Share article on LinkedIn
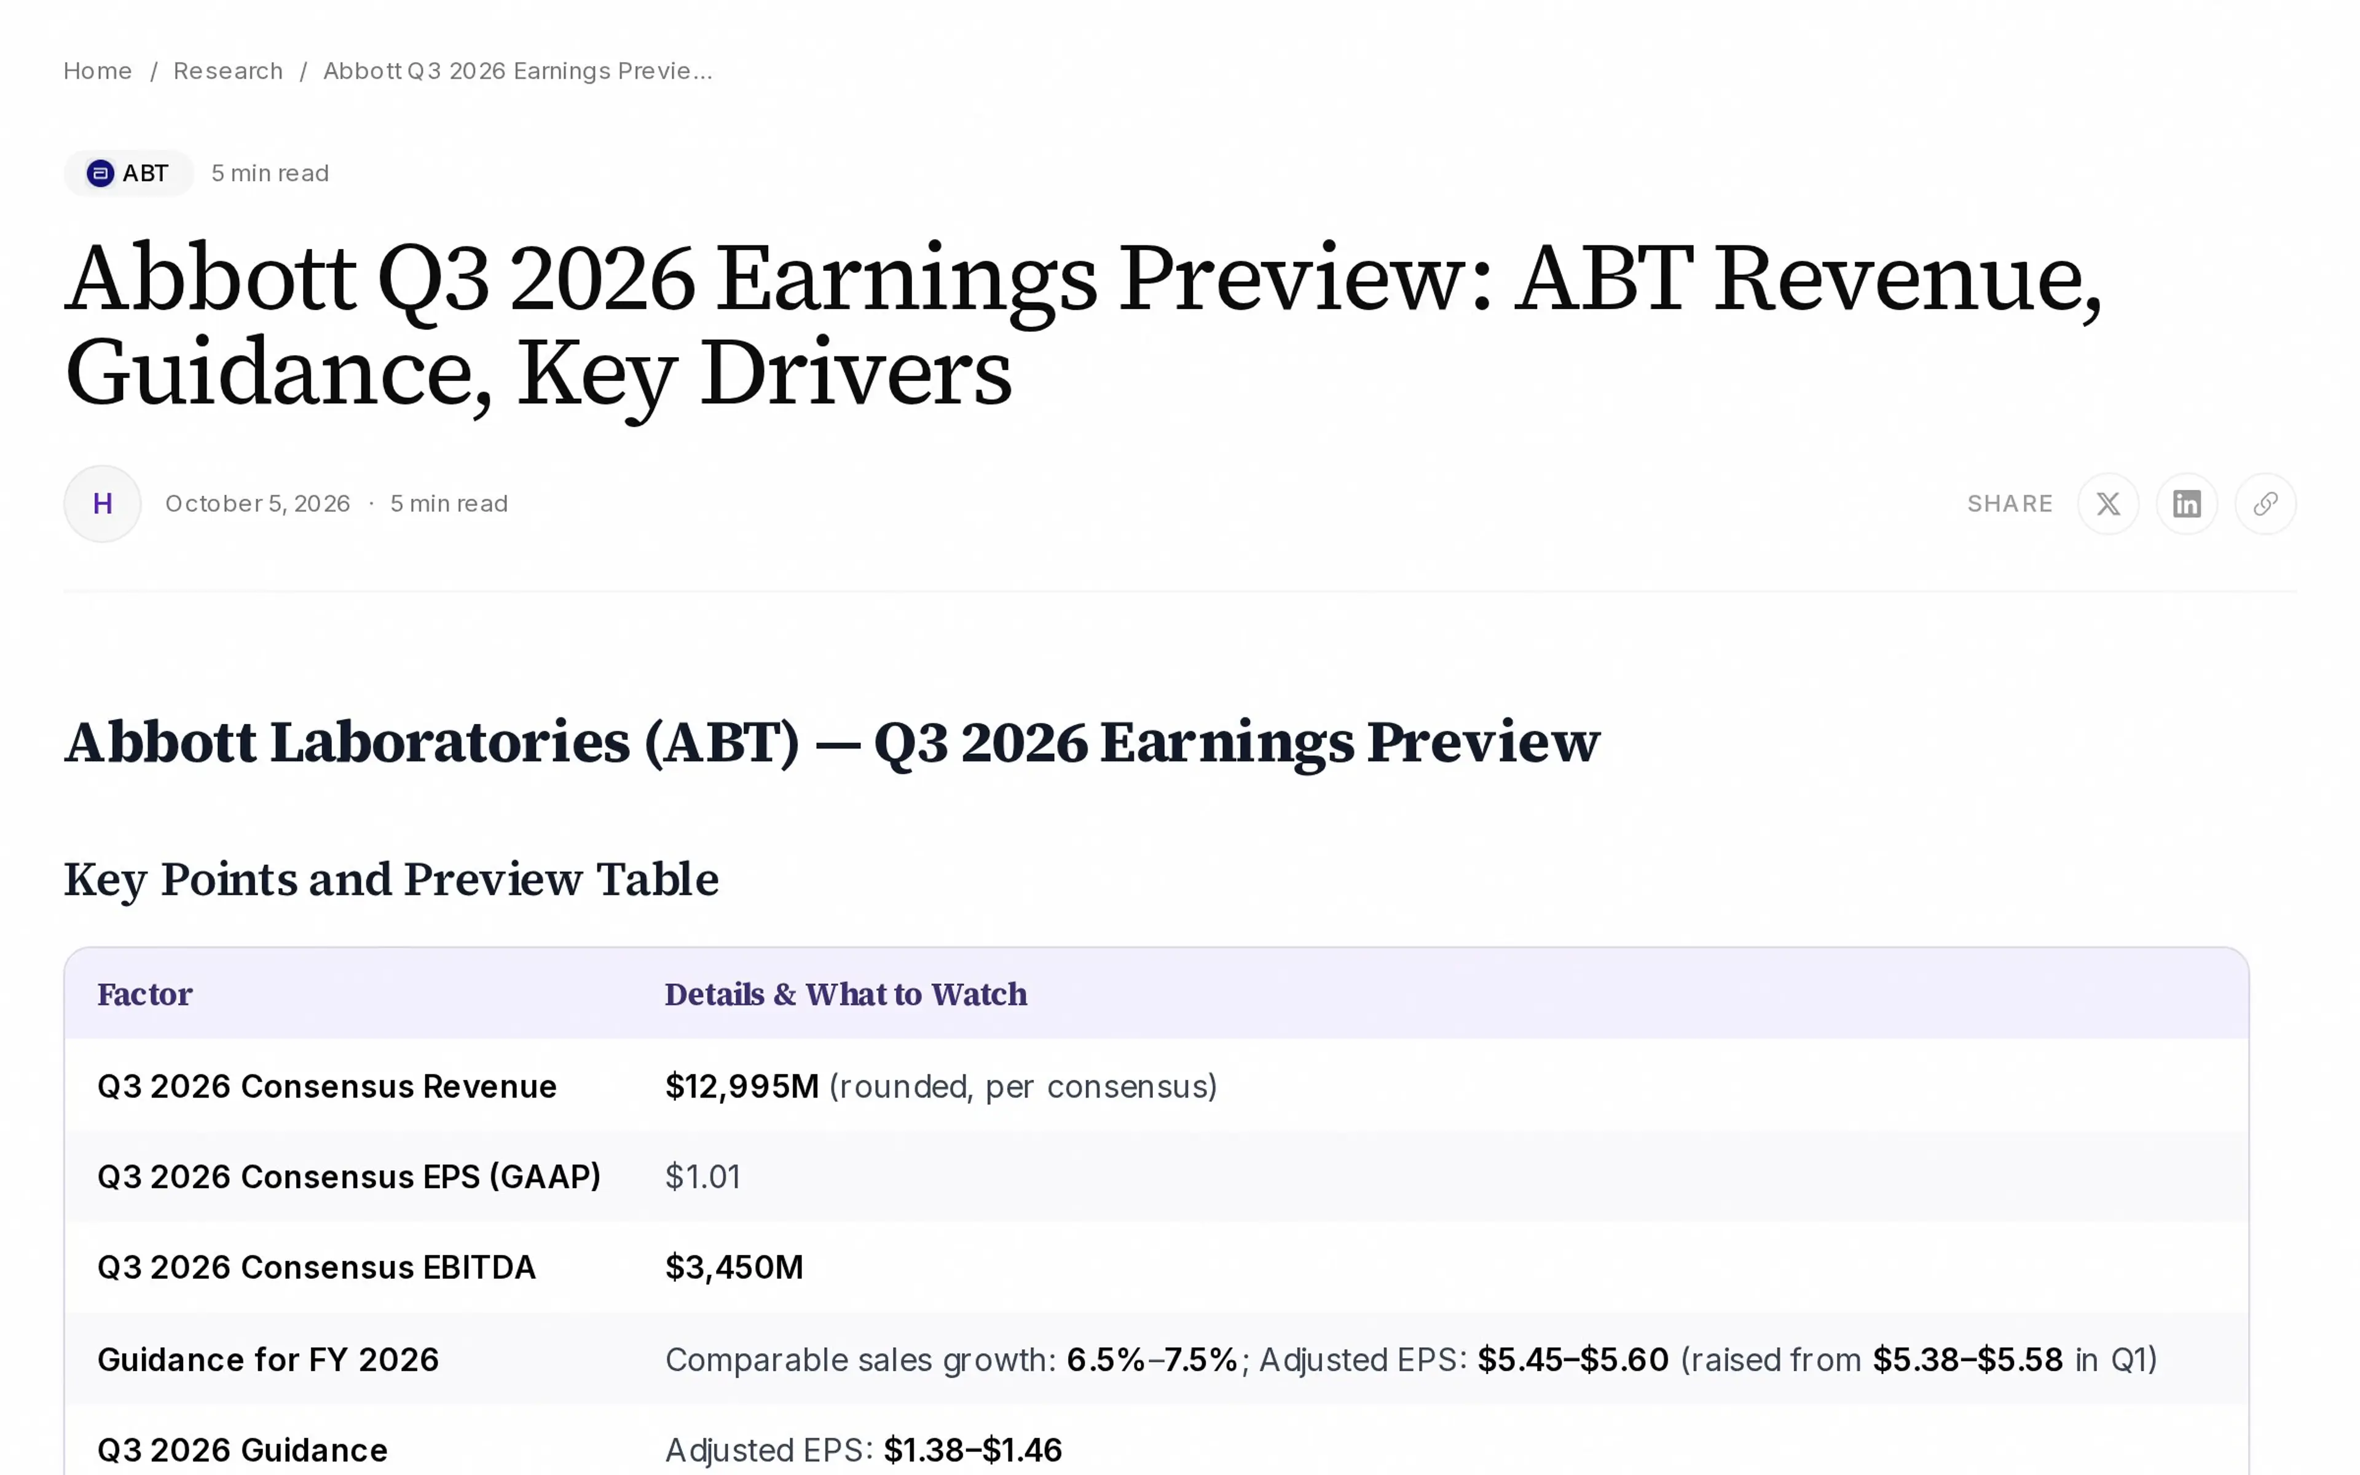 pyautogui.click(x=2187, y=503)
